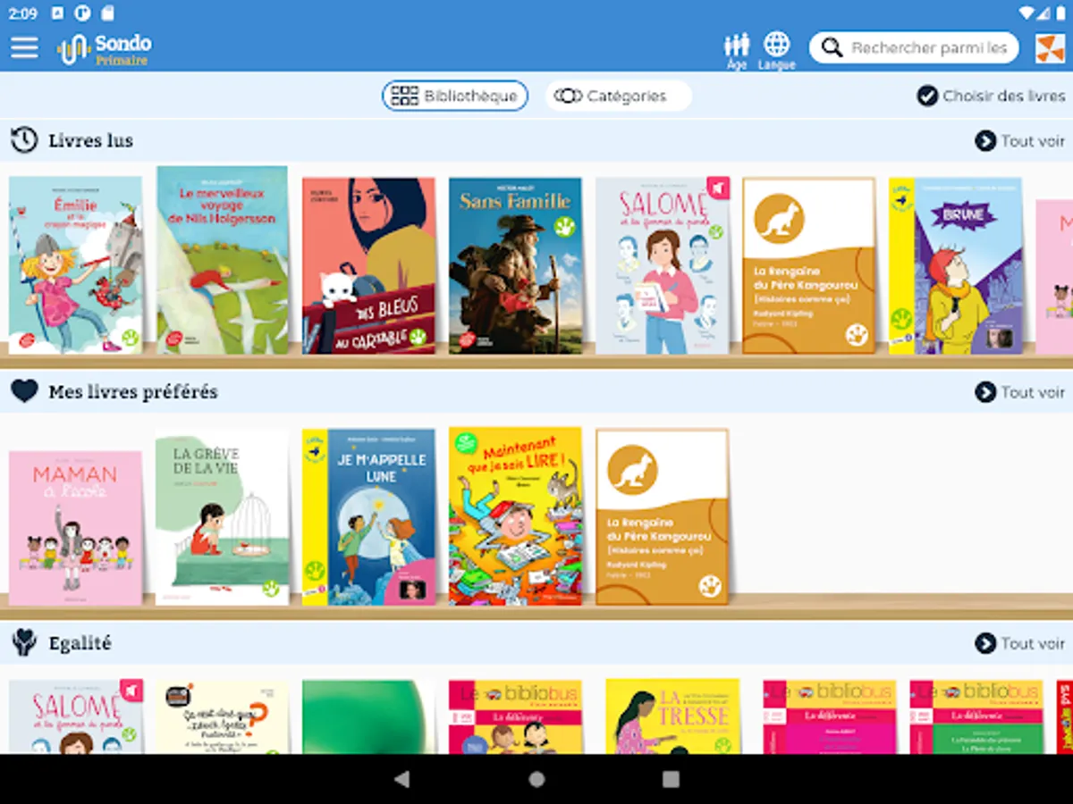The height and width of the screenshot is (804, 1073).
Task: Open the Age filter
Action: [737, 51]
